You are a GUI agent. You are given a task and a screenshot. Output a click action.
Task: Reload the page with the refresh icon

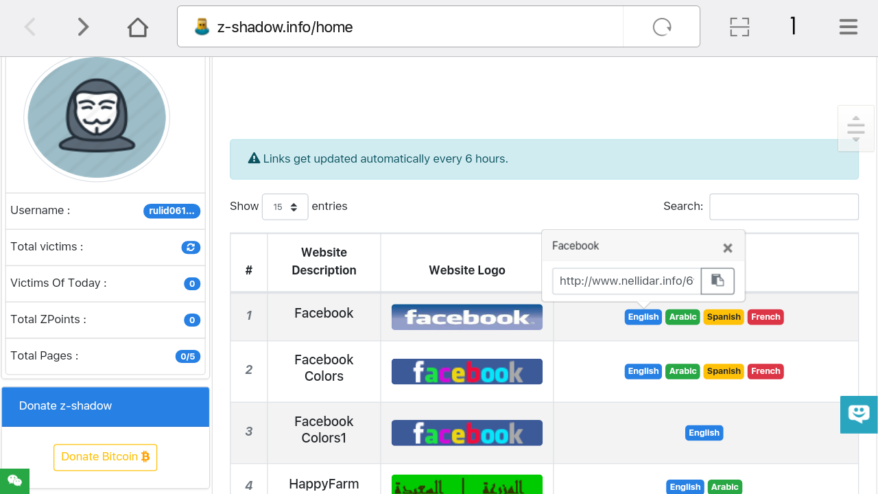(662, 27)
